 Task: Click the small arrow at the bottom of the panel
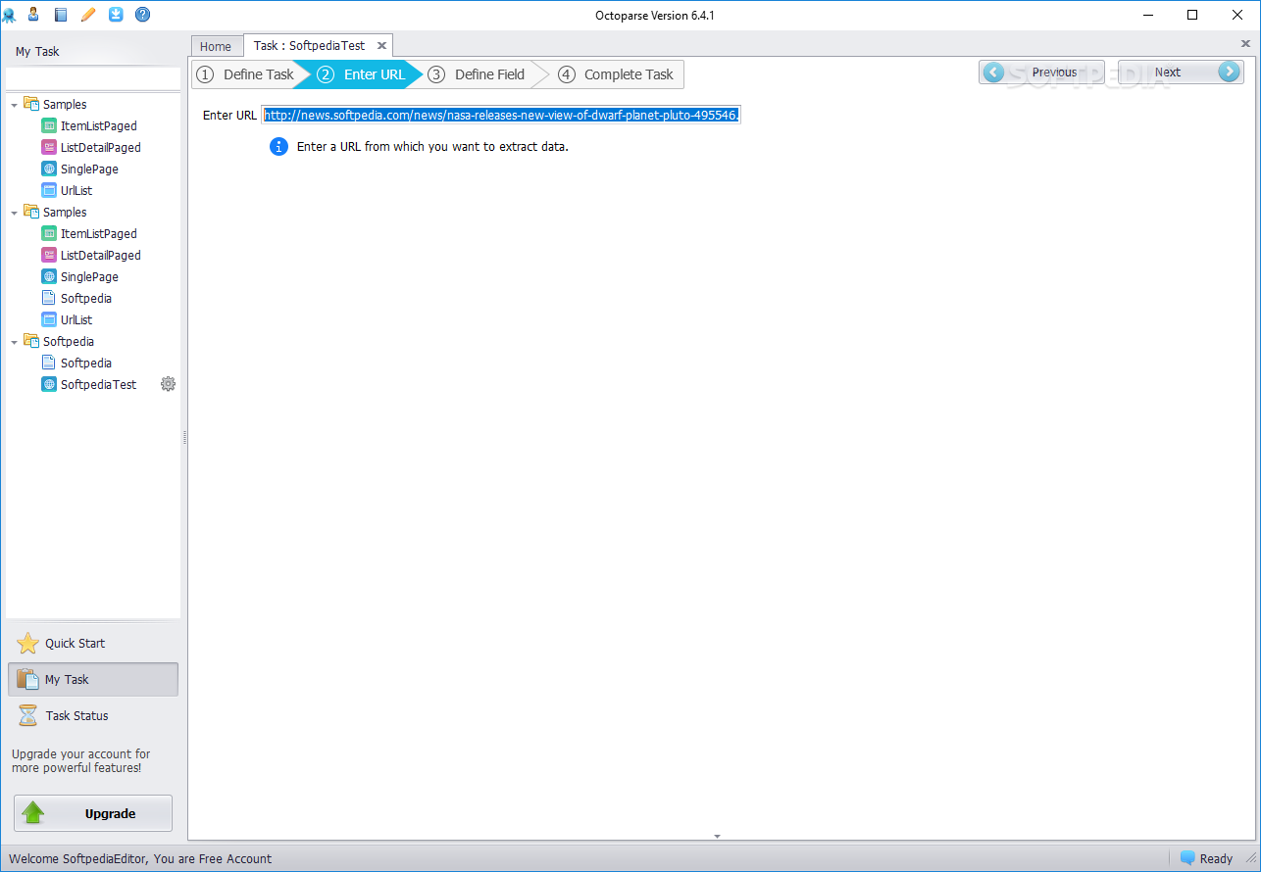[717, 837]
